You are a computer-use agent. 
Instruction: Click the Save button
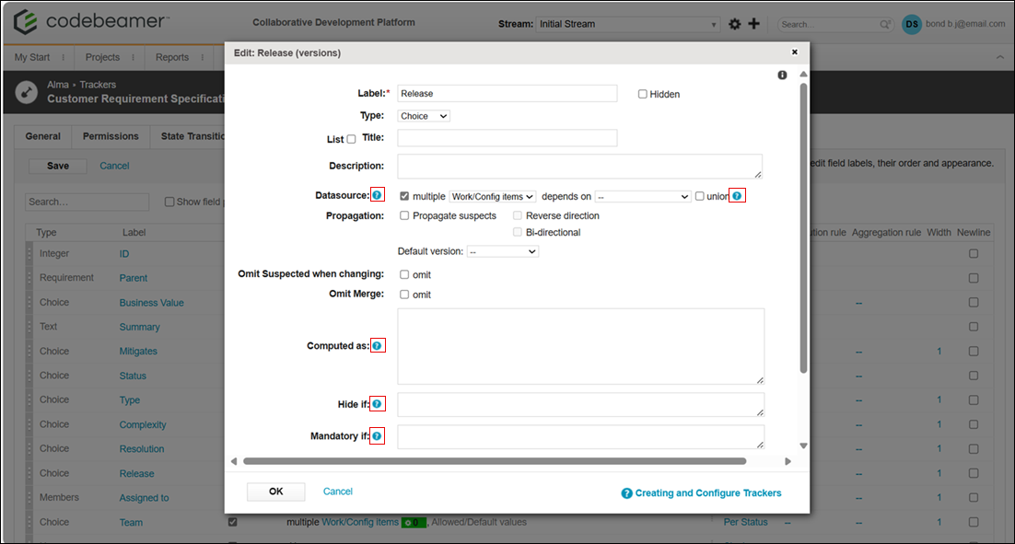pos(58,166)
